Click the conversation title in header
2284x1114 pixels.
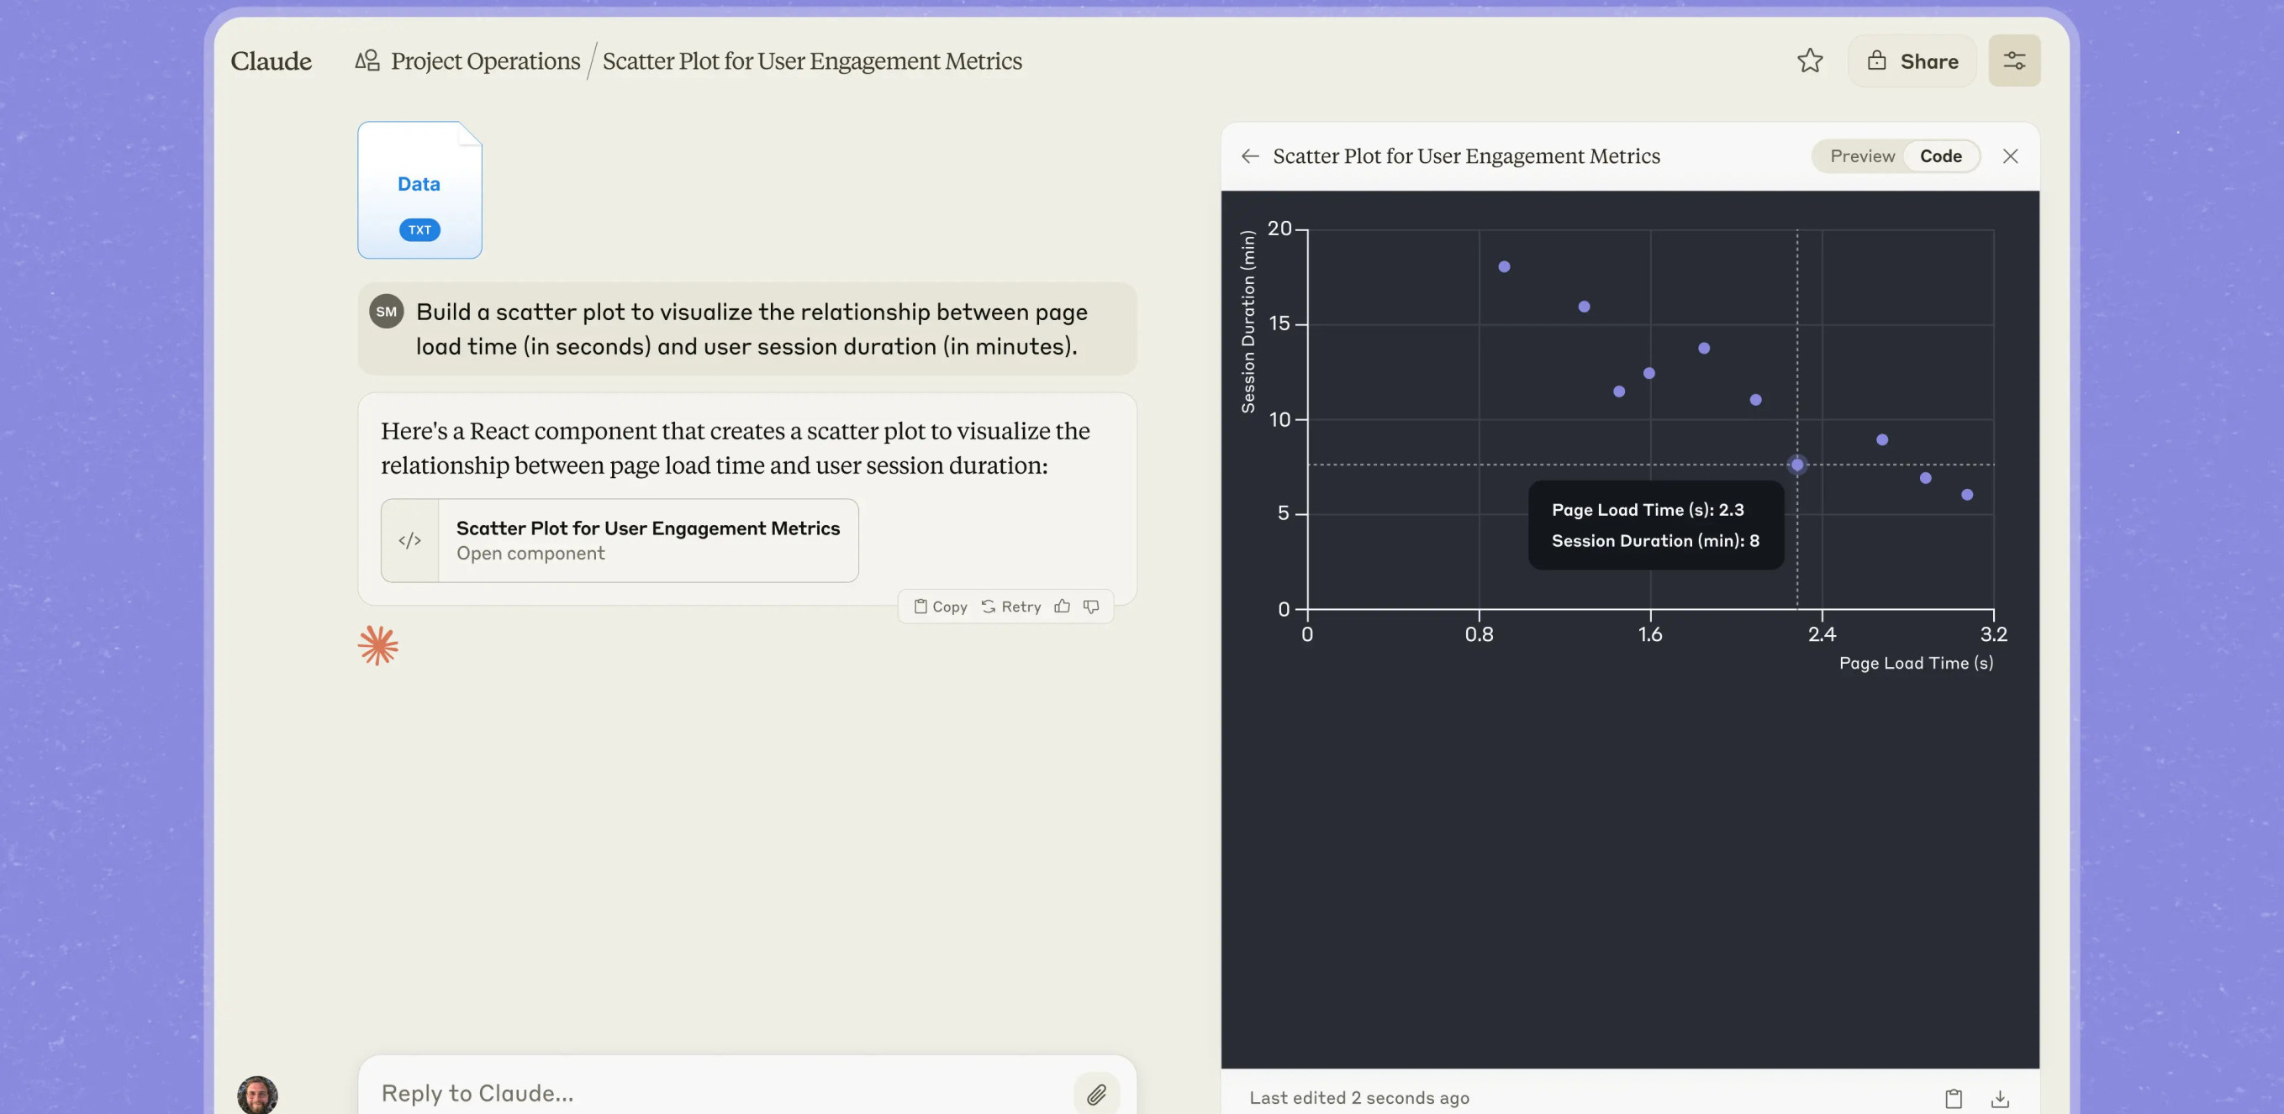pos(812,60)
